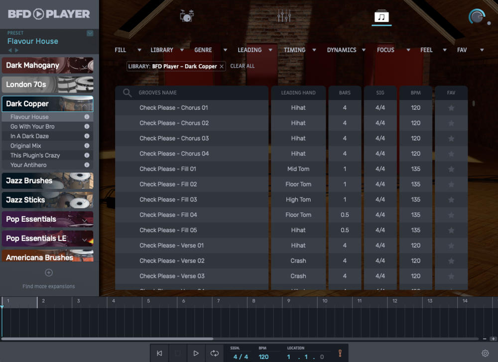Open the Drums kit view

[x=186, y=15]
